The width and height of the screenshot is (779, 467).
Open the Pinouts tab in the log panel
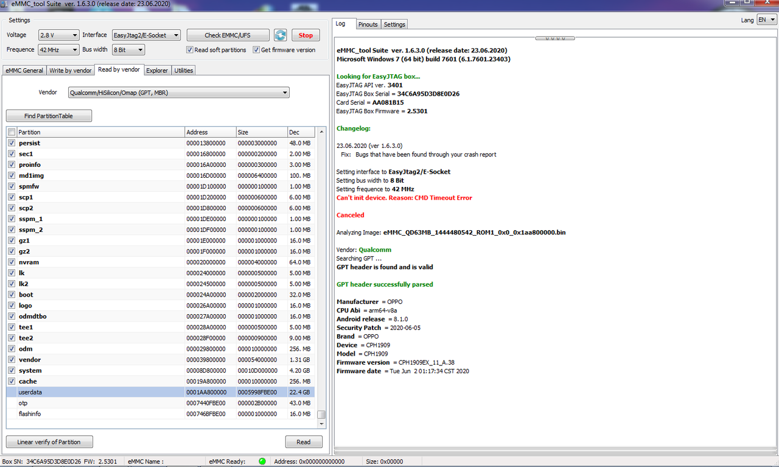coord(368,24)
